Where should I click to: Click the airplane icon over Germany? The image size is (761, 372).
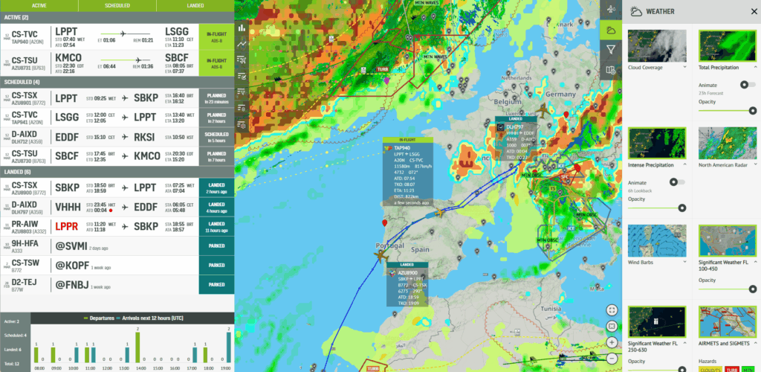(543, 111)
